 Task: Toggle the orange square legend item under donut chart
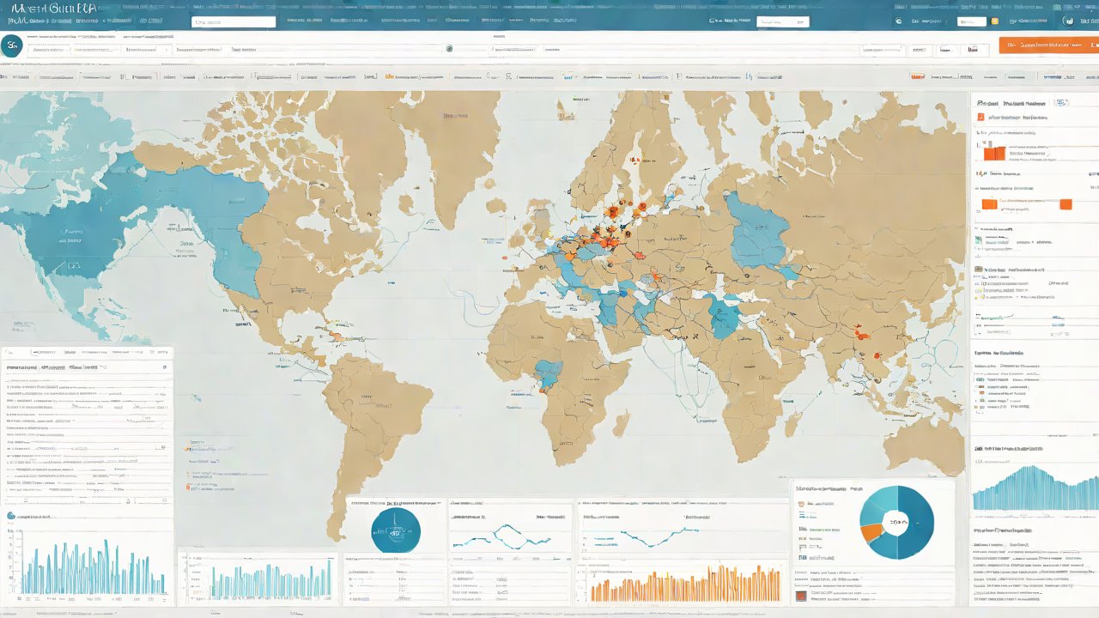click(800, 595)
